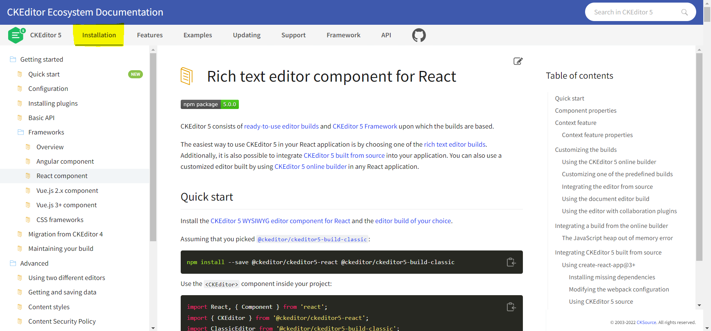The width and height of the screenshot is (711, 331).
Task: Jump to Component properties in contents
Action: point(585,110)
